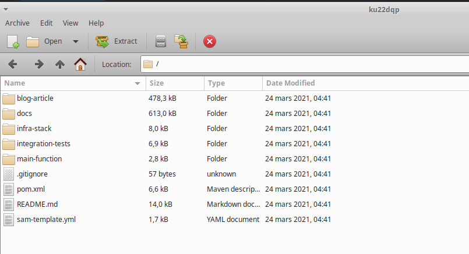Screen dimensions: 469x254
Task: Open the window menu arrow in title bar
Action: 5,9
